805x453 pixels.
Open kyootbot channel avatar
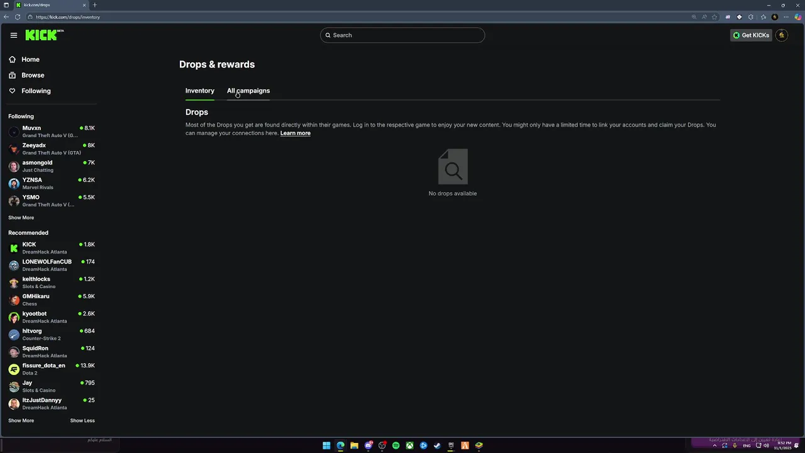tap(14, 317)
